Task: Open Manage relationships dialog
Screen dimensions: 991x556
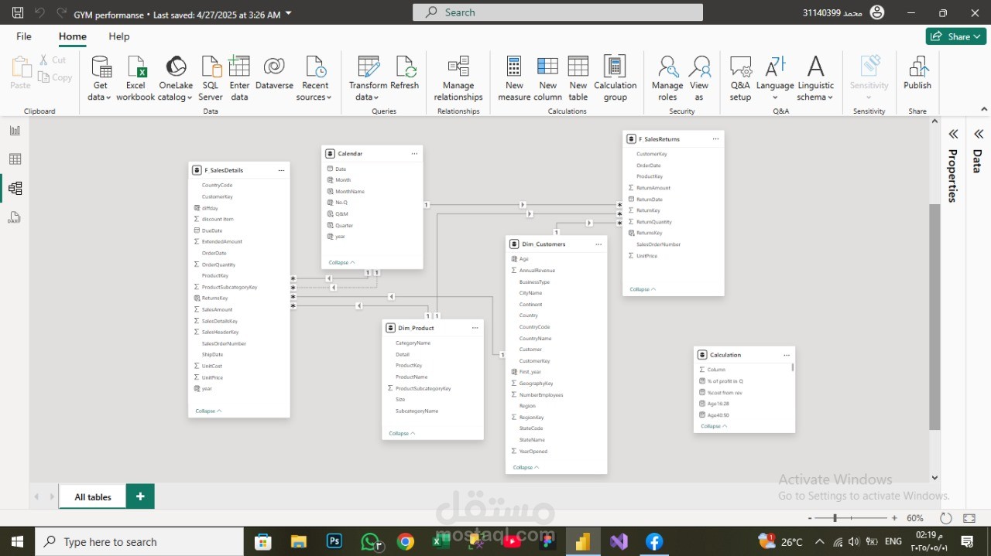Action: [x=458, y=78]
